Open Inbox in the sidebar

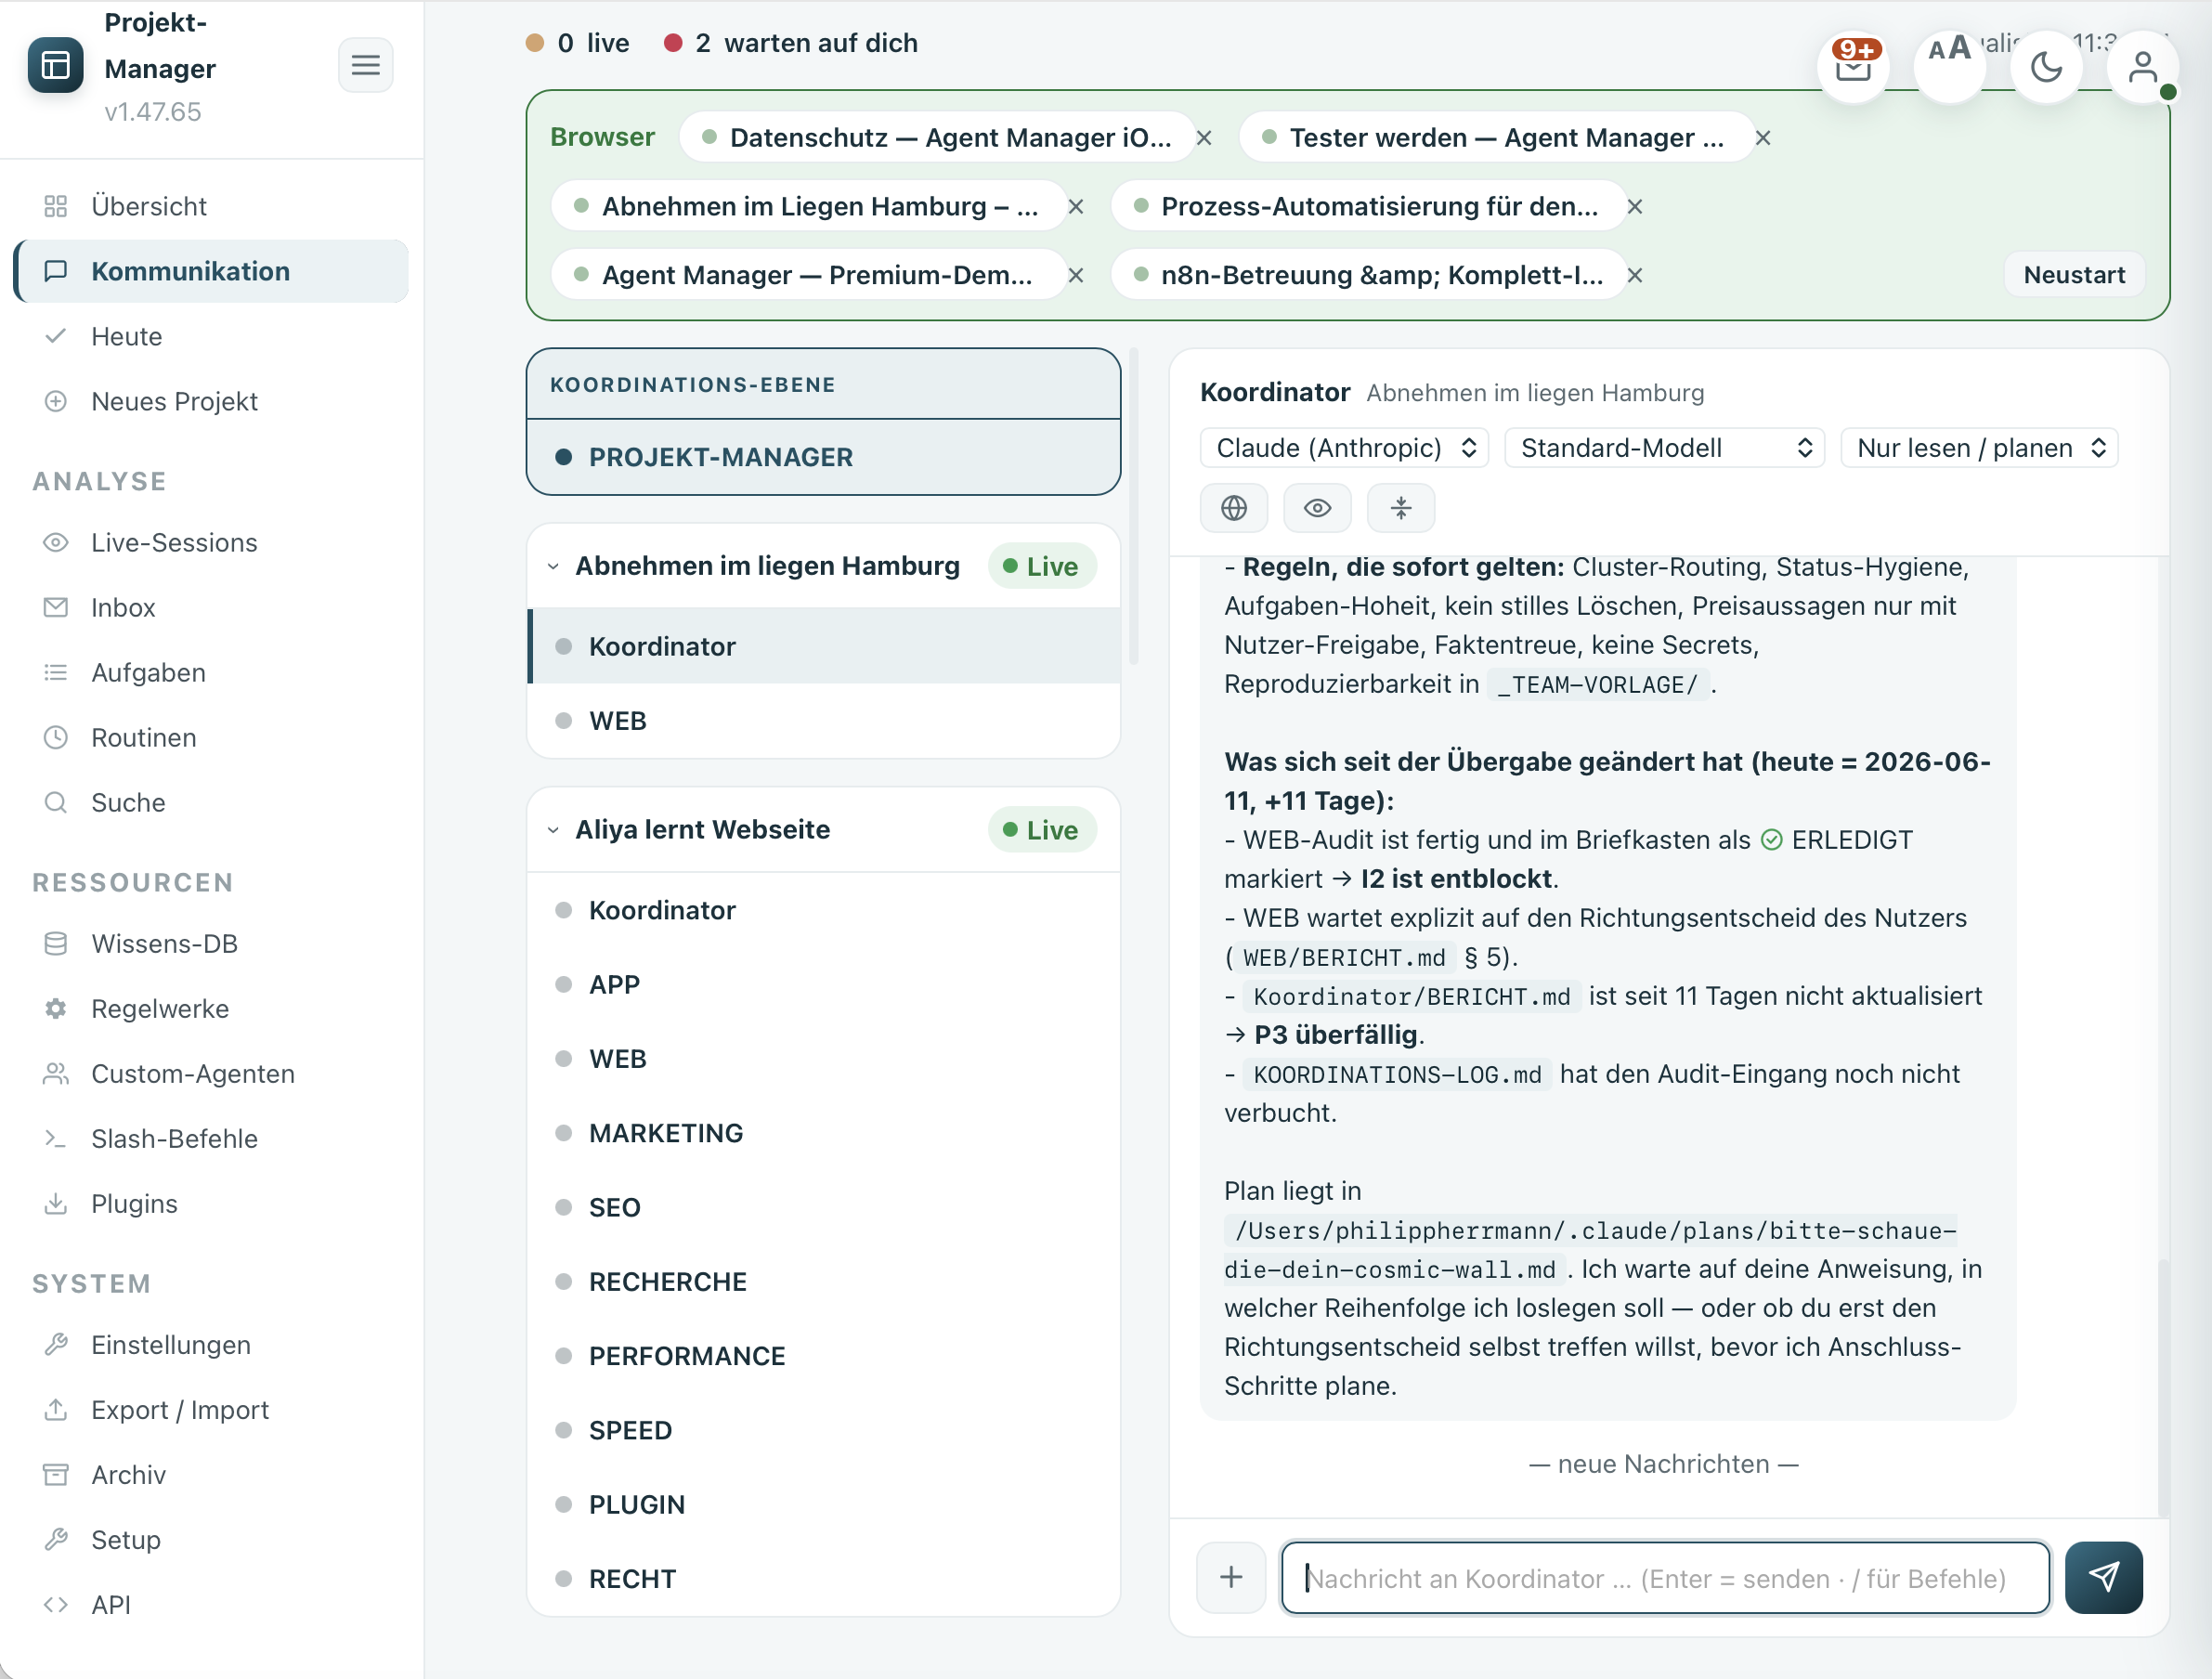coord(212,607)
